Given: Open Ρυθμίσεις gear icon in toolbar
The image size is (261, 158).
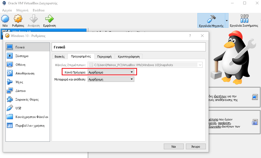Looking at the screenshot, I should [18, 18].
